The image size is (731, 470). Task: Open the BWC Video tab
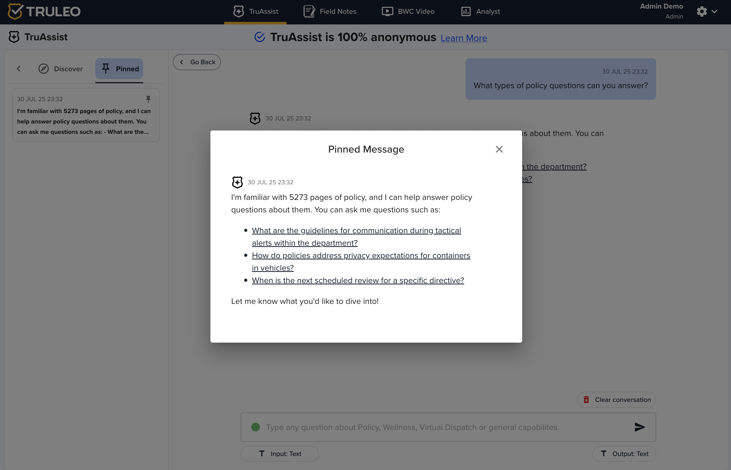click(x=408, y=12)
